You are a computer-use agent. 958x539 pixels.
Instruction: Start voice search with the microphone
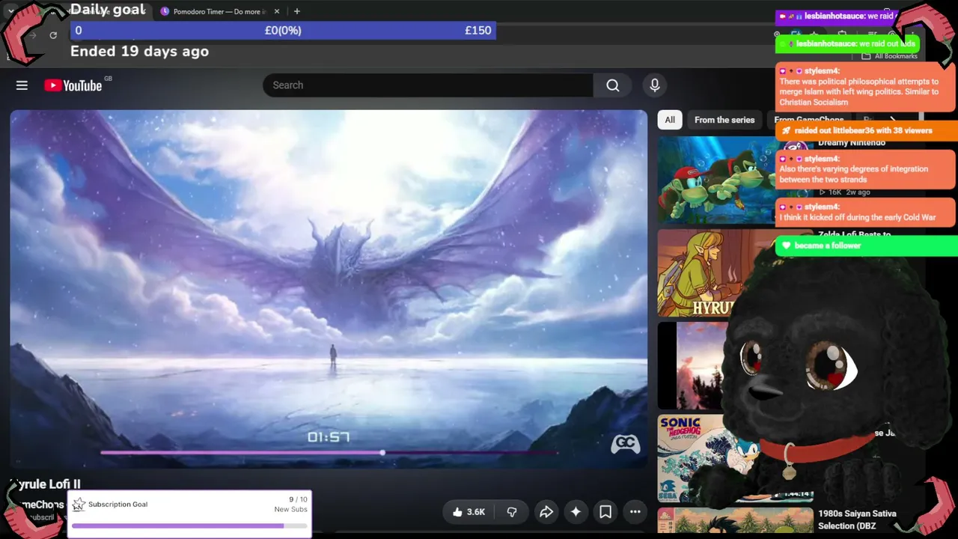tap(655, 85)
